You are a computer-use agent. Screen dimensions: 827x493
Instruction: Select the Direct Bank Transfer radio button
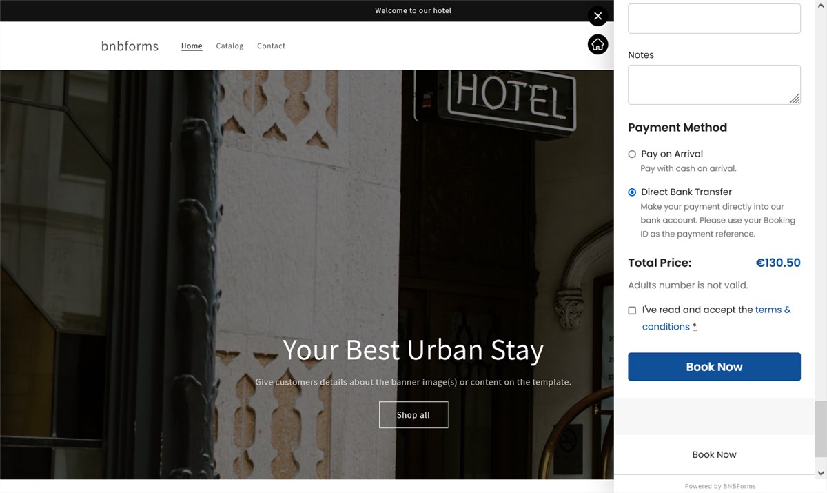632,192
